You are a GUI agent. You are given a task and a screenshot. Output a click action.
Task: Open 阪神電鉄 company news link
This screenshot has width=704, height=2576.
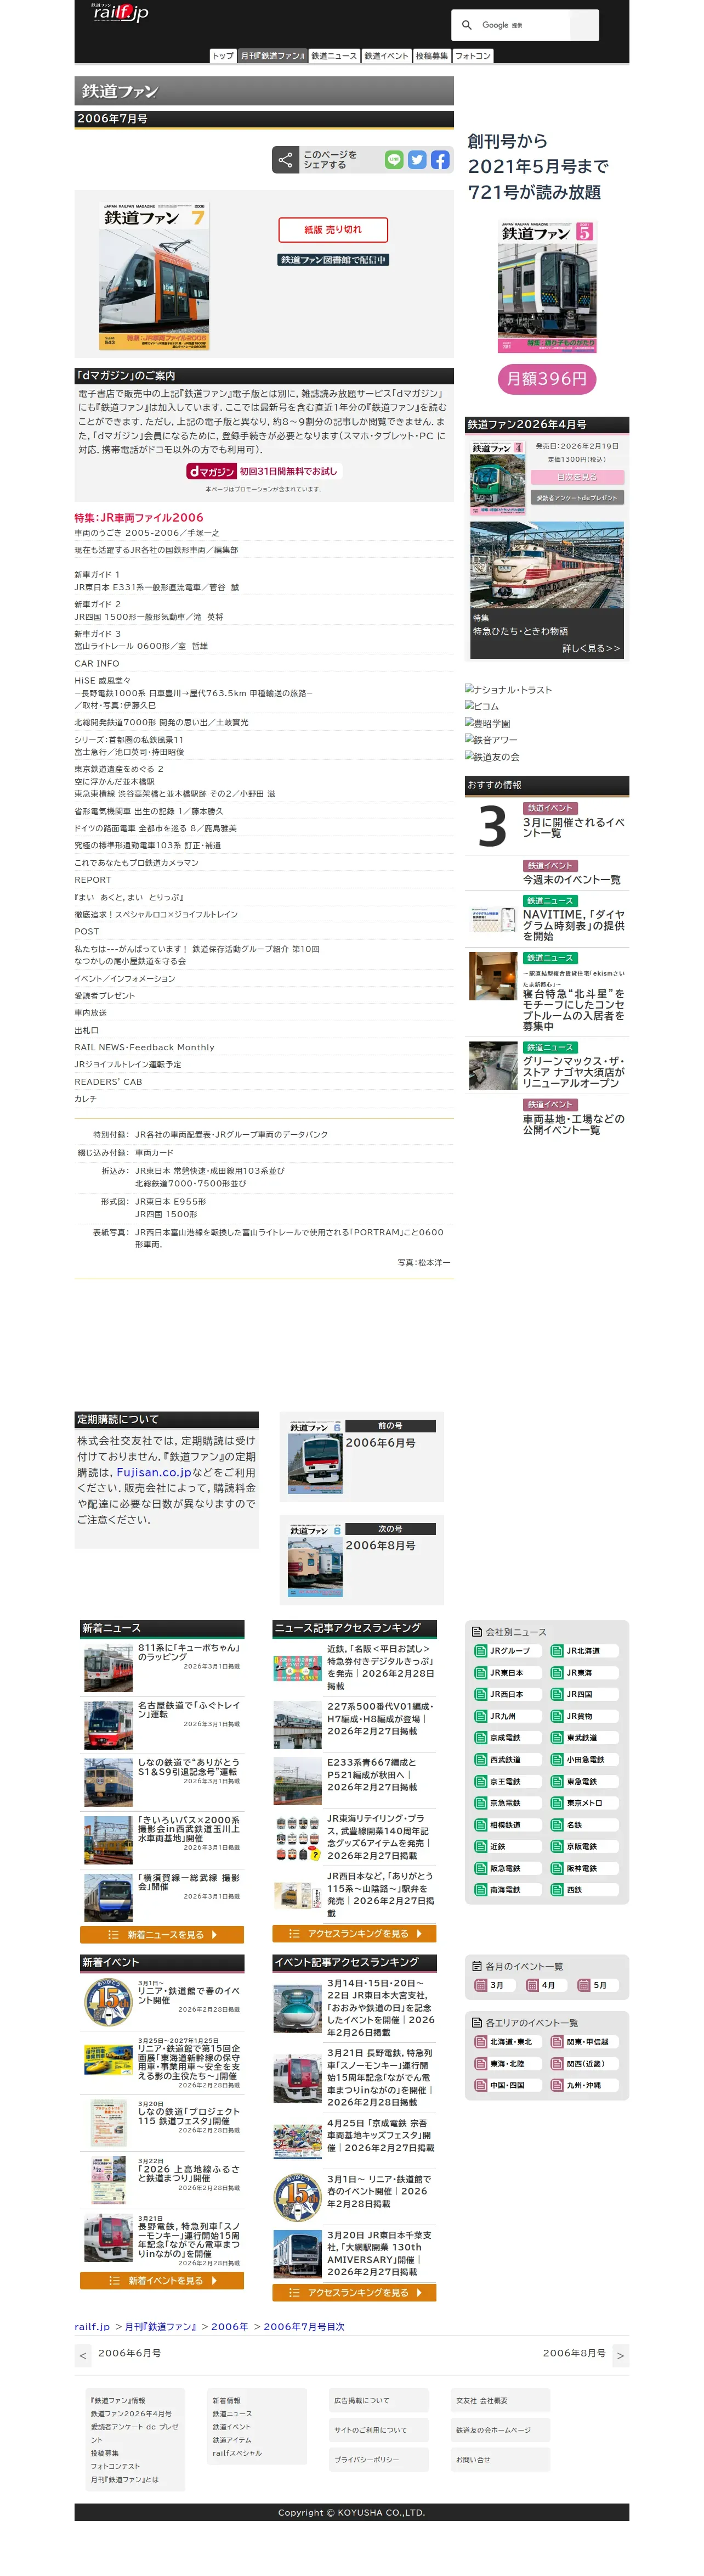pyautogui.click(x=585, y=1868)
